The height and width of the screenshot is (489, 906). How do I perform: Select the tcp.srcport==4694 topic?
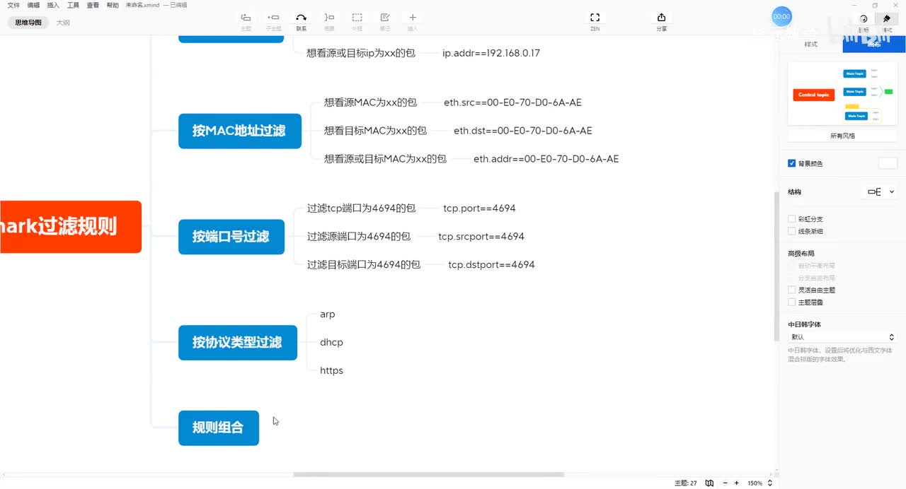(481, 237)
